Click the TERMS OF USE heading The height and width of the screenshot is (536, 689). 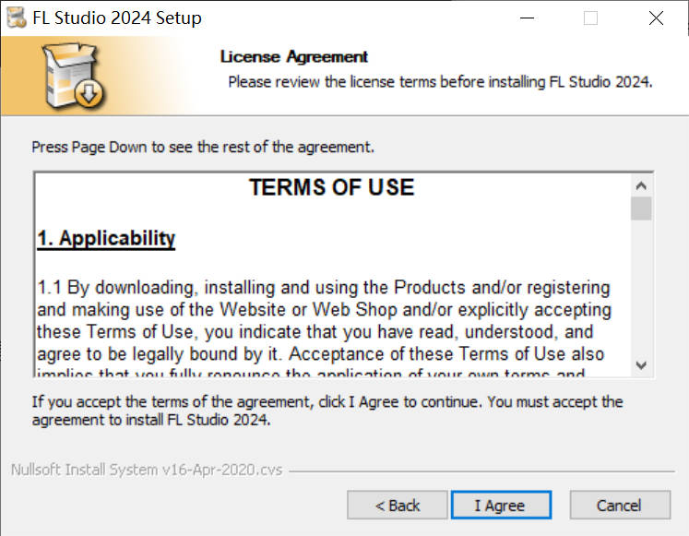pyautogui.click(x=331, y=188)
